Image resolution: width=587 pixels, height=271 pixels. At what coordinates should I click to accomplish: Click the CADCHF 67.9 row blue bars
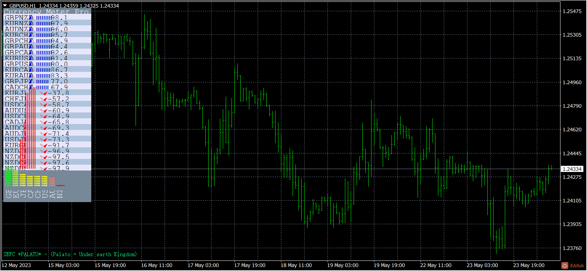point(42,87)
